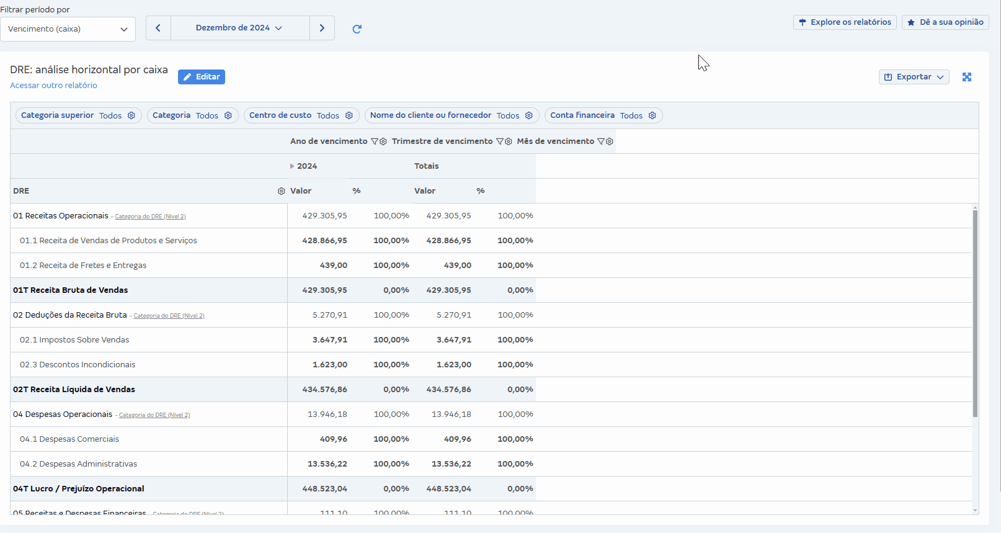
Task: Click Dê a sua opinião button
Action: [x=945, y=22]
